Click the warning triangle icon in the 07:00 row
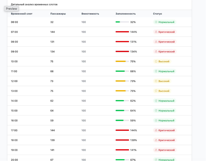 (156, 32)
